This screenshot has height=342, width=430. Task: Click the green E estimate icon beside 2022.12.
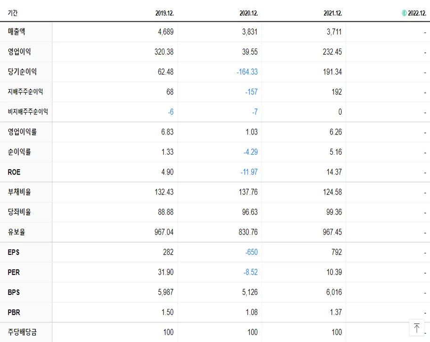pyautogui.click(x=404, y=13)
